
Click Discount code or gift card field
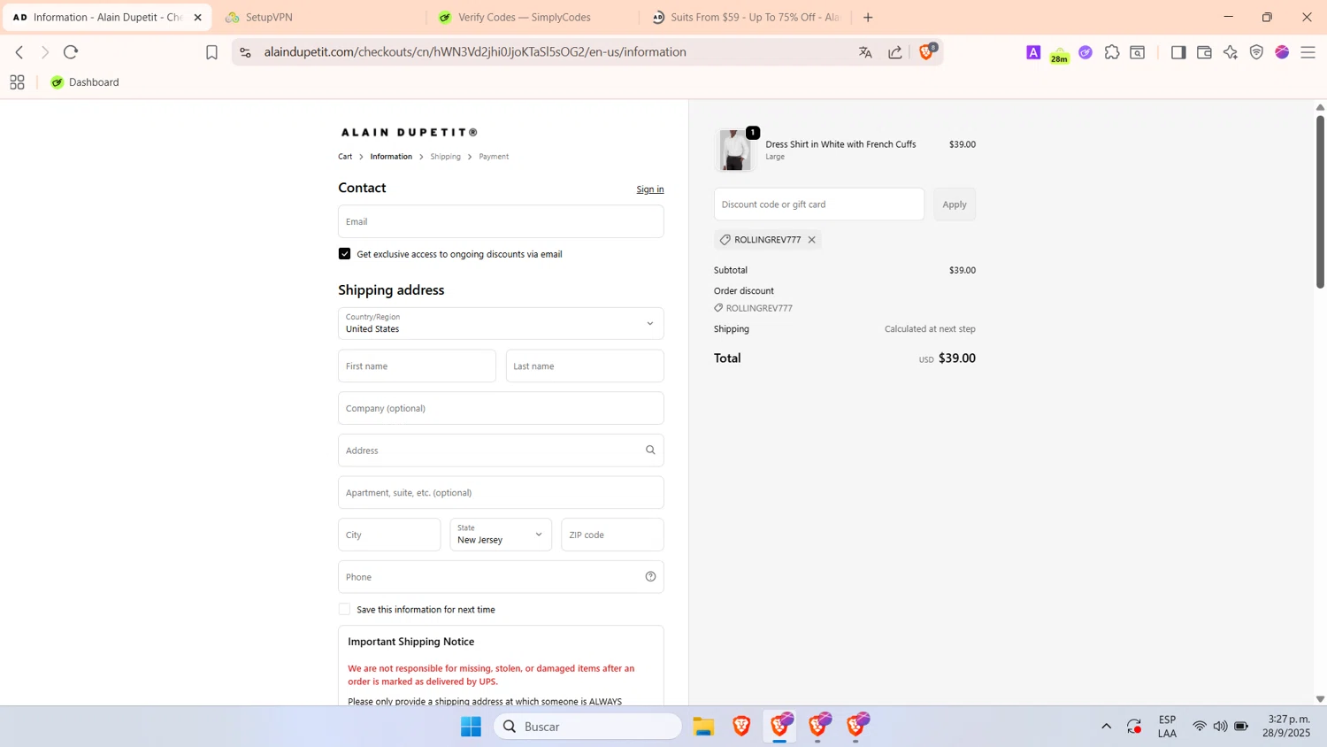coord(819,204)
